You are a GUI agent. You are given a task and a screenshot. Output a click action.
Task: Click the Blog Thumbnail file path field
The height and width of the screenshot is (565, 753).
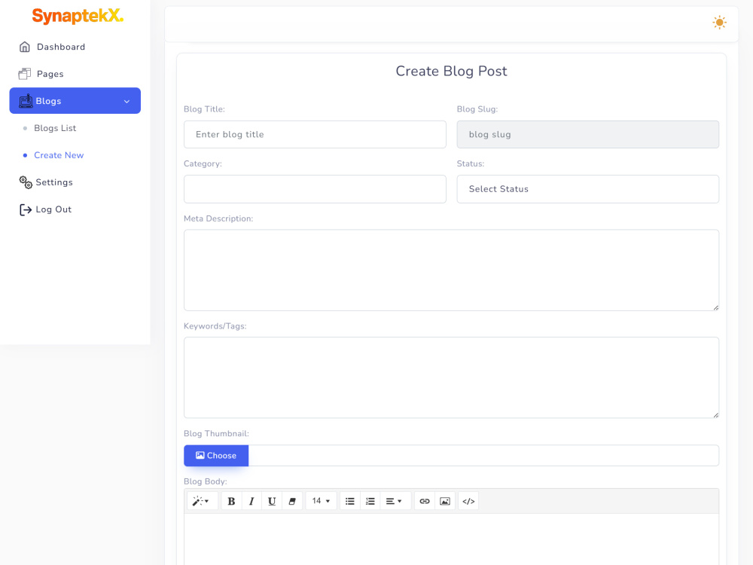(x=483, y=456)
